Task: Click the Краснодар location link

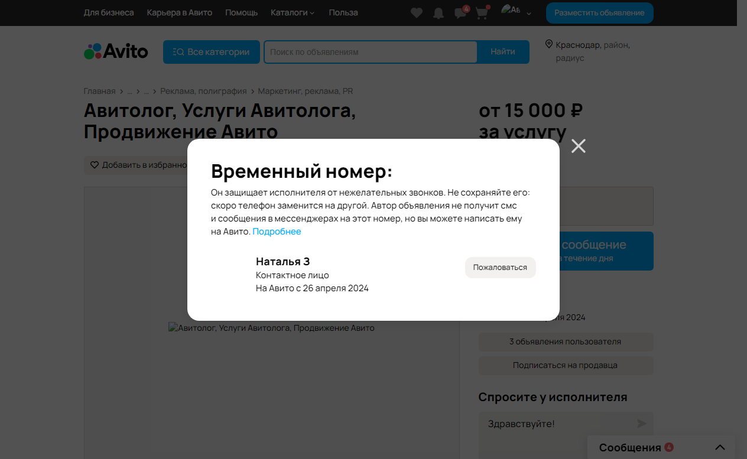Action: 577,45
